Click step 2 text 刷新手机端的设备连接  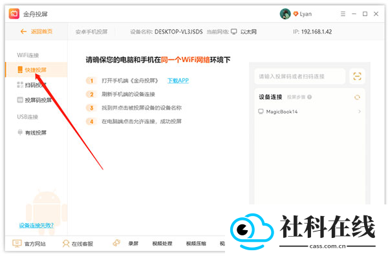click(128, 94)
